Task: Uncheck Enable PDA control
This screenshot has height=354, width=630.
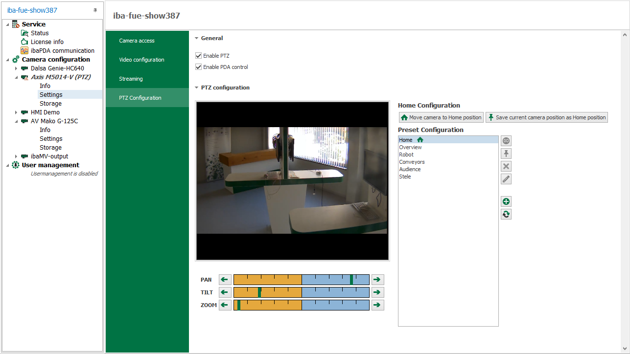Action: tap(199, 67)
